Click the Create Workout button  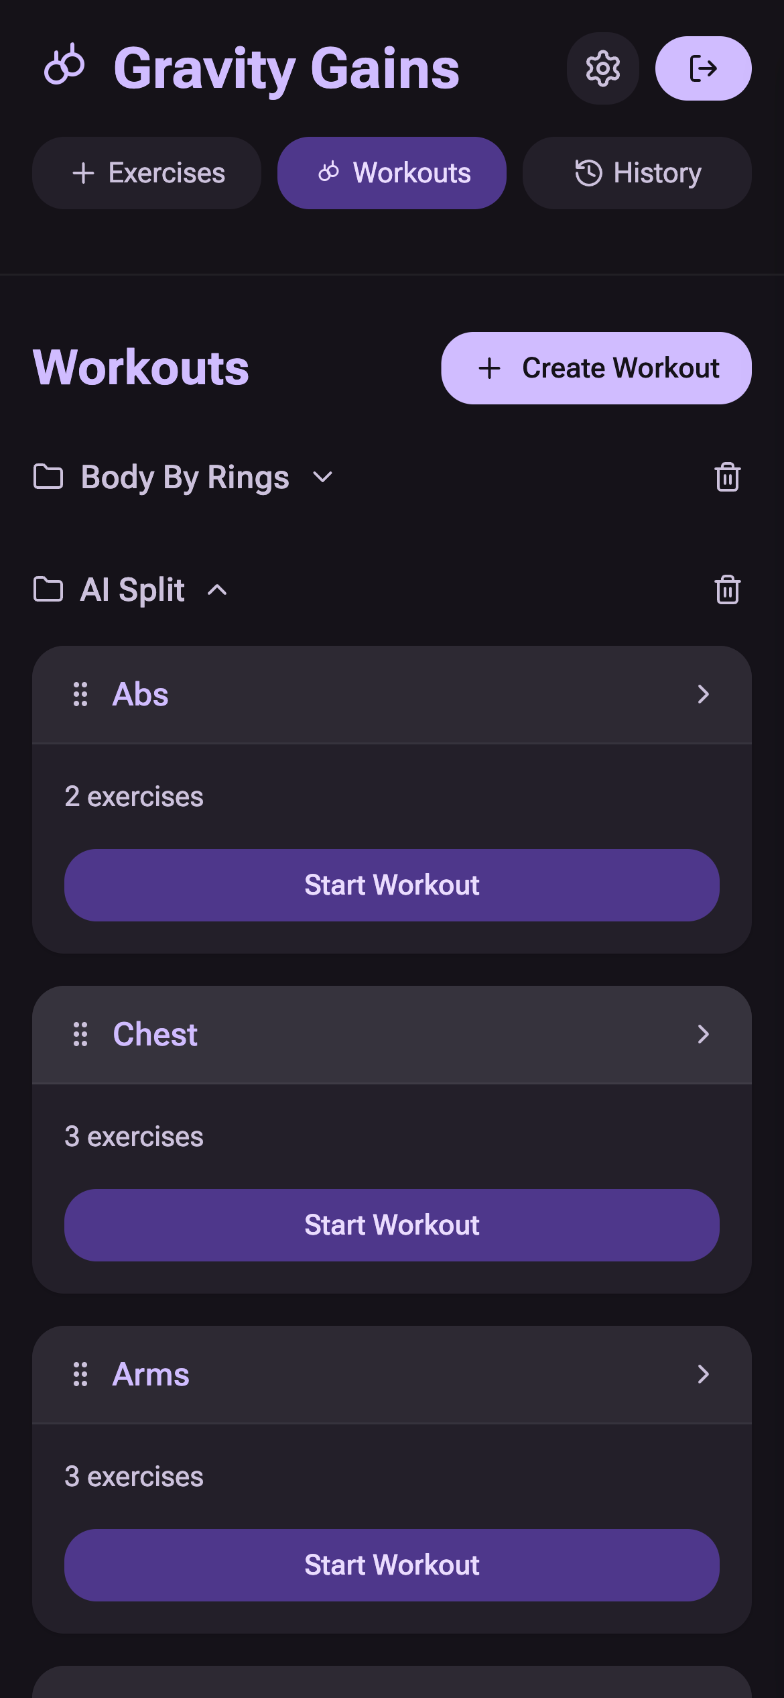click(x=596, y=367)
